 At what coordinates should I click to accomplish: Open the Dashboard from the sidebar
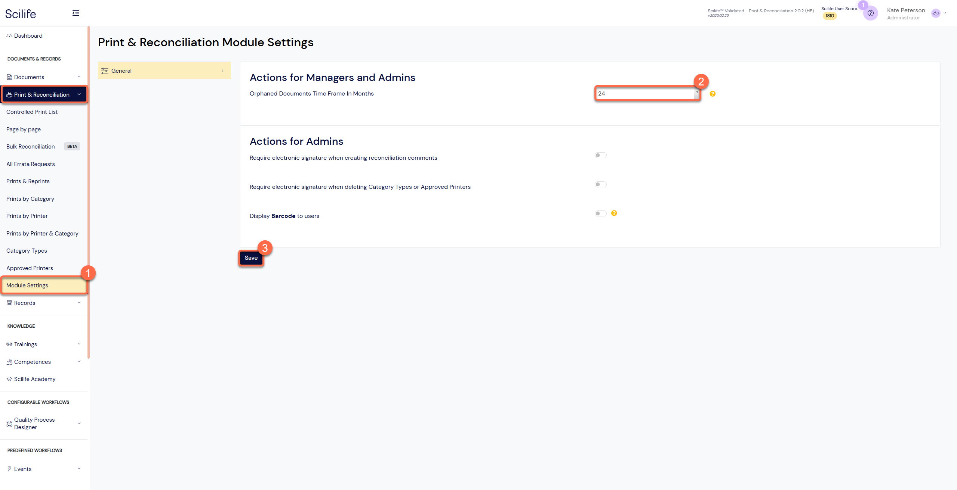[28, 36]
